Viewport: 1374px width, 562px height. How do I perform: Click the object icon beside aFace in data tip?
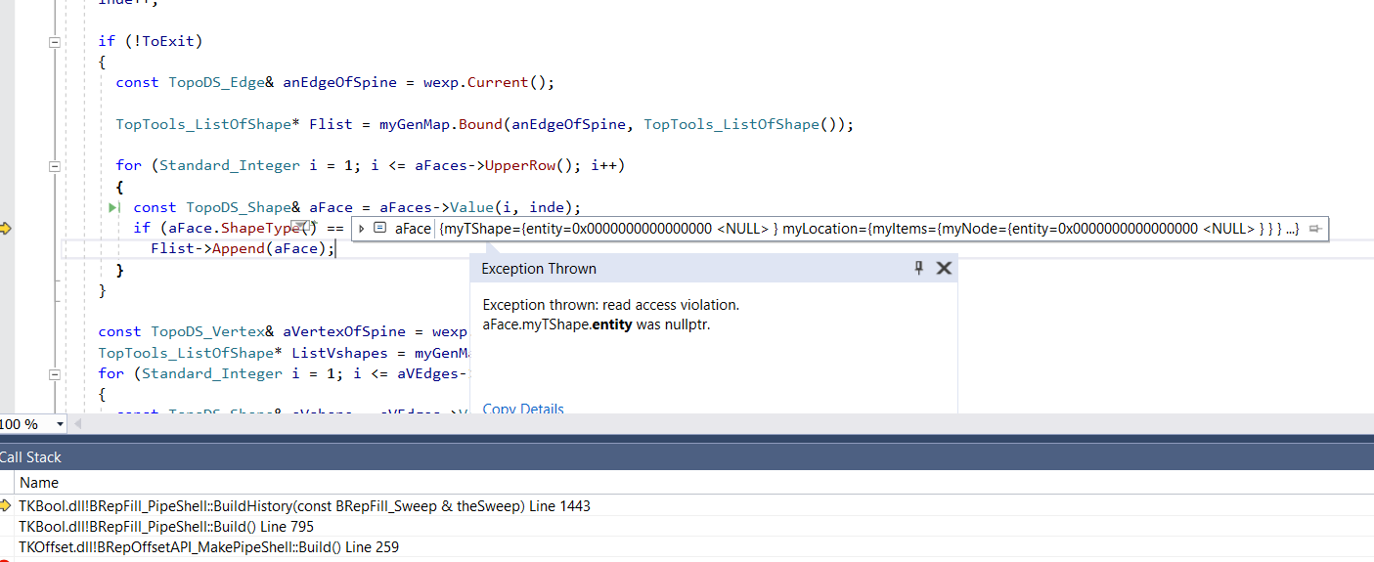point(380,229)
